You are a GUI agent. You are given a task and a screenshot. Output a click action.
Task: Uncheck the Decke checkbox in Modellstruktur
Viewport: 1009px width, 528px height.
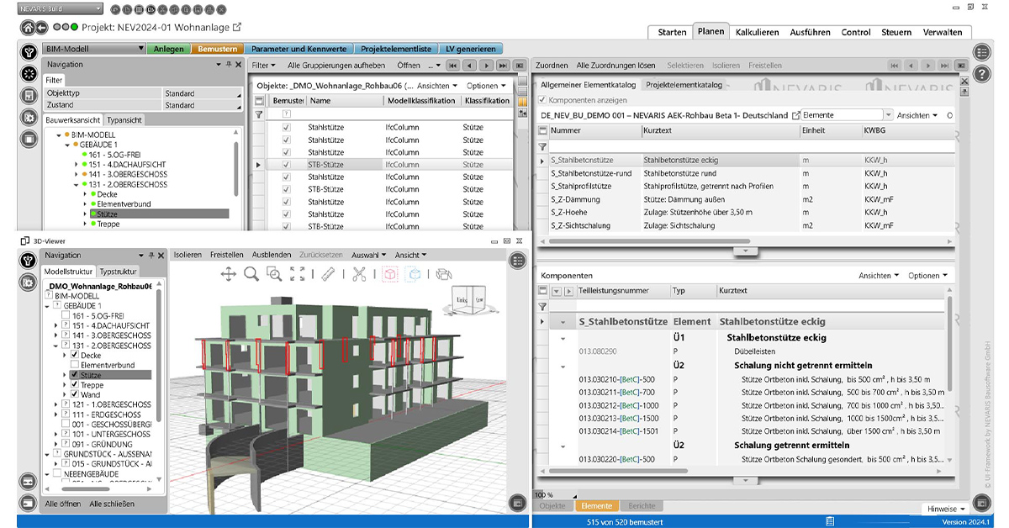click(75, 356)
